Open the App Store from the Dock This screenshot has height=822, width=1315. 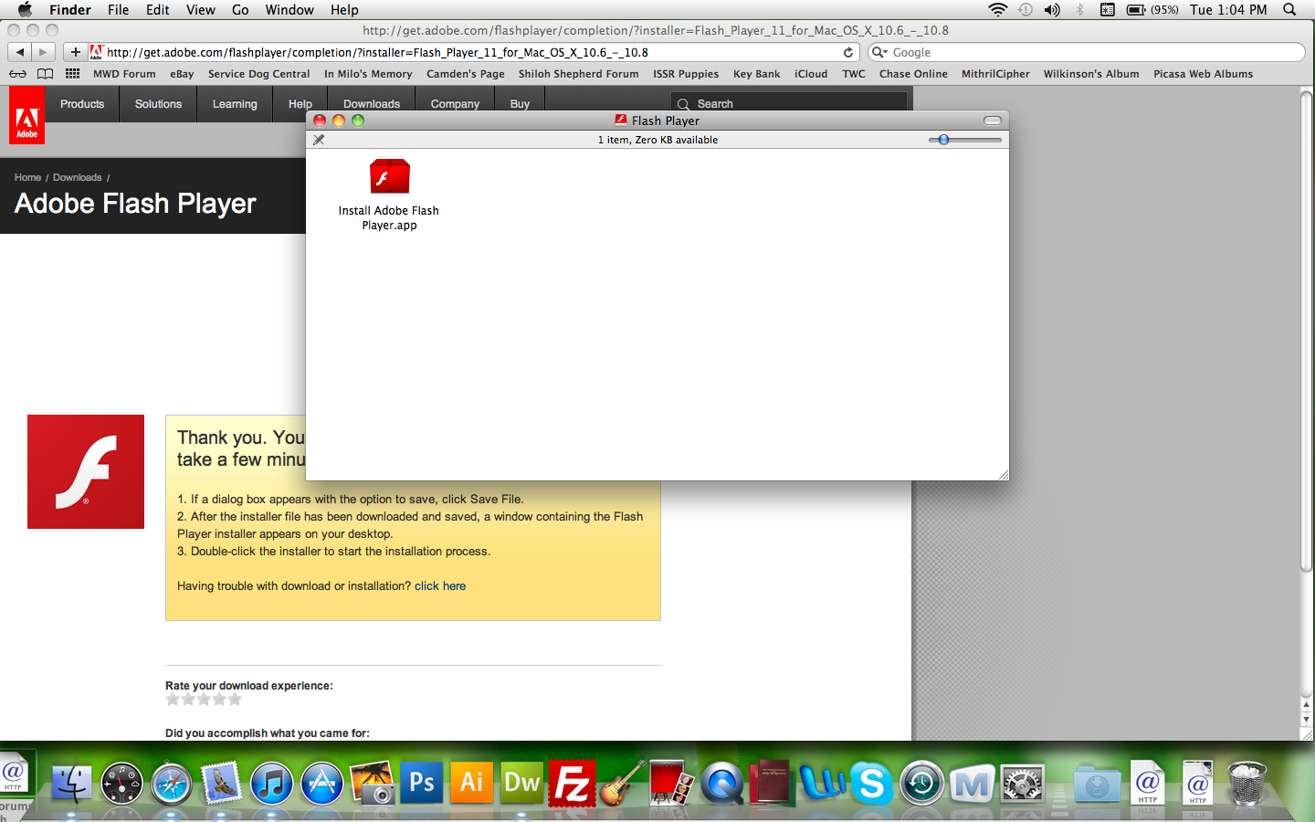point(321,784)
